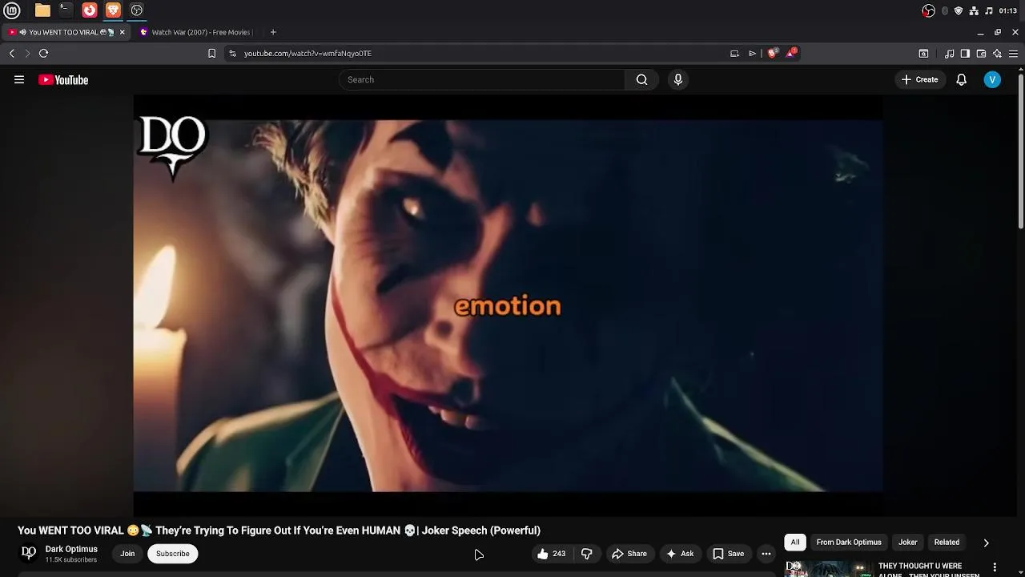Open the Dark Optimus channel name link
Screen dimensions: 1025x577
[71, 549]
